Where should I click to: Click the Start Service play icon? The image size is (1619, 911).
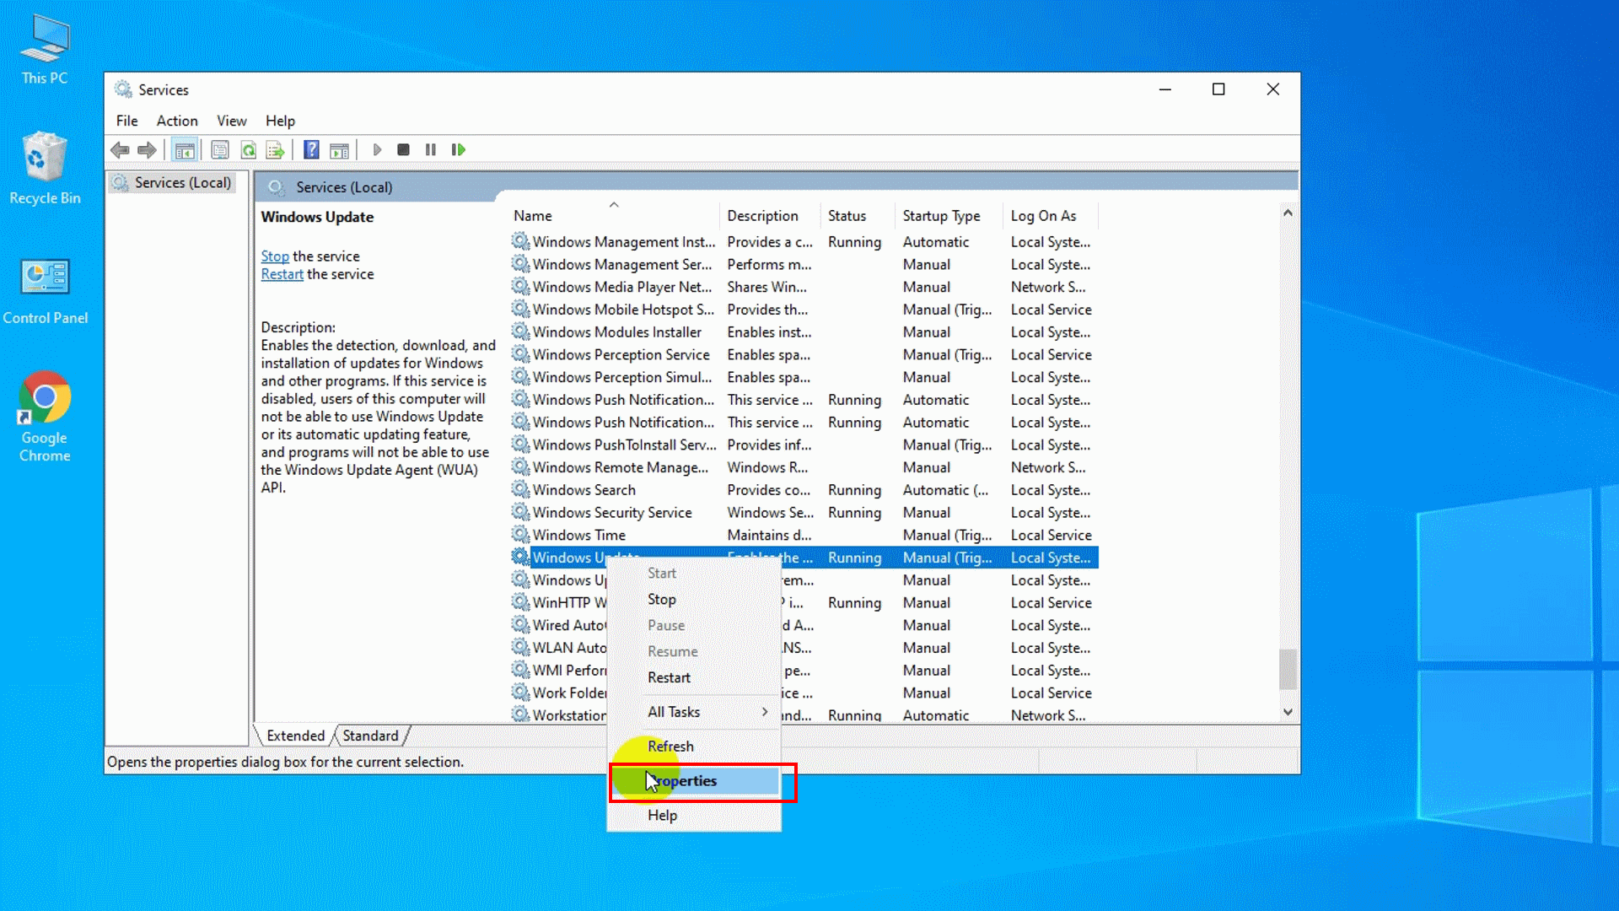[x=377, y=150]
